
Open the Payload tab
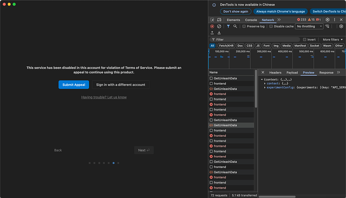pos(292,72)
